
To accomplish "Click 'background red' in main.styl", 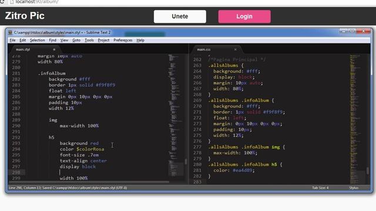I will 79,143.
